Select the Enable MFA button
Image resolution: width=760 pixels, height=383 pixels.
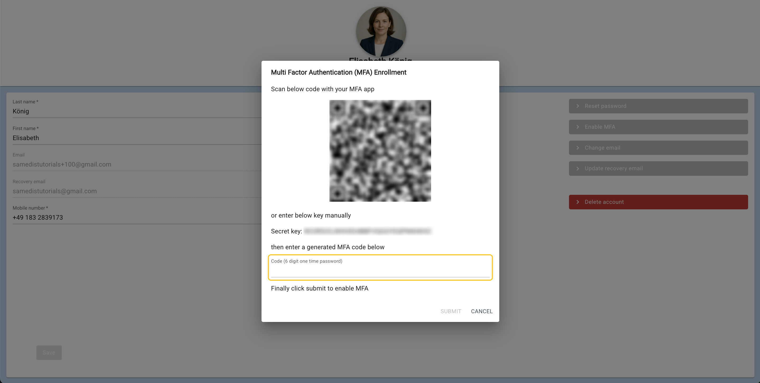coord(658,127)
